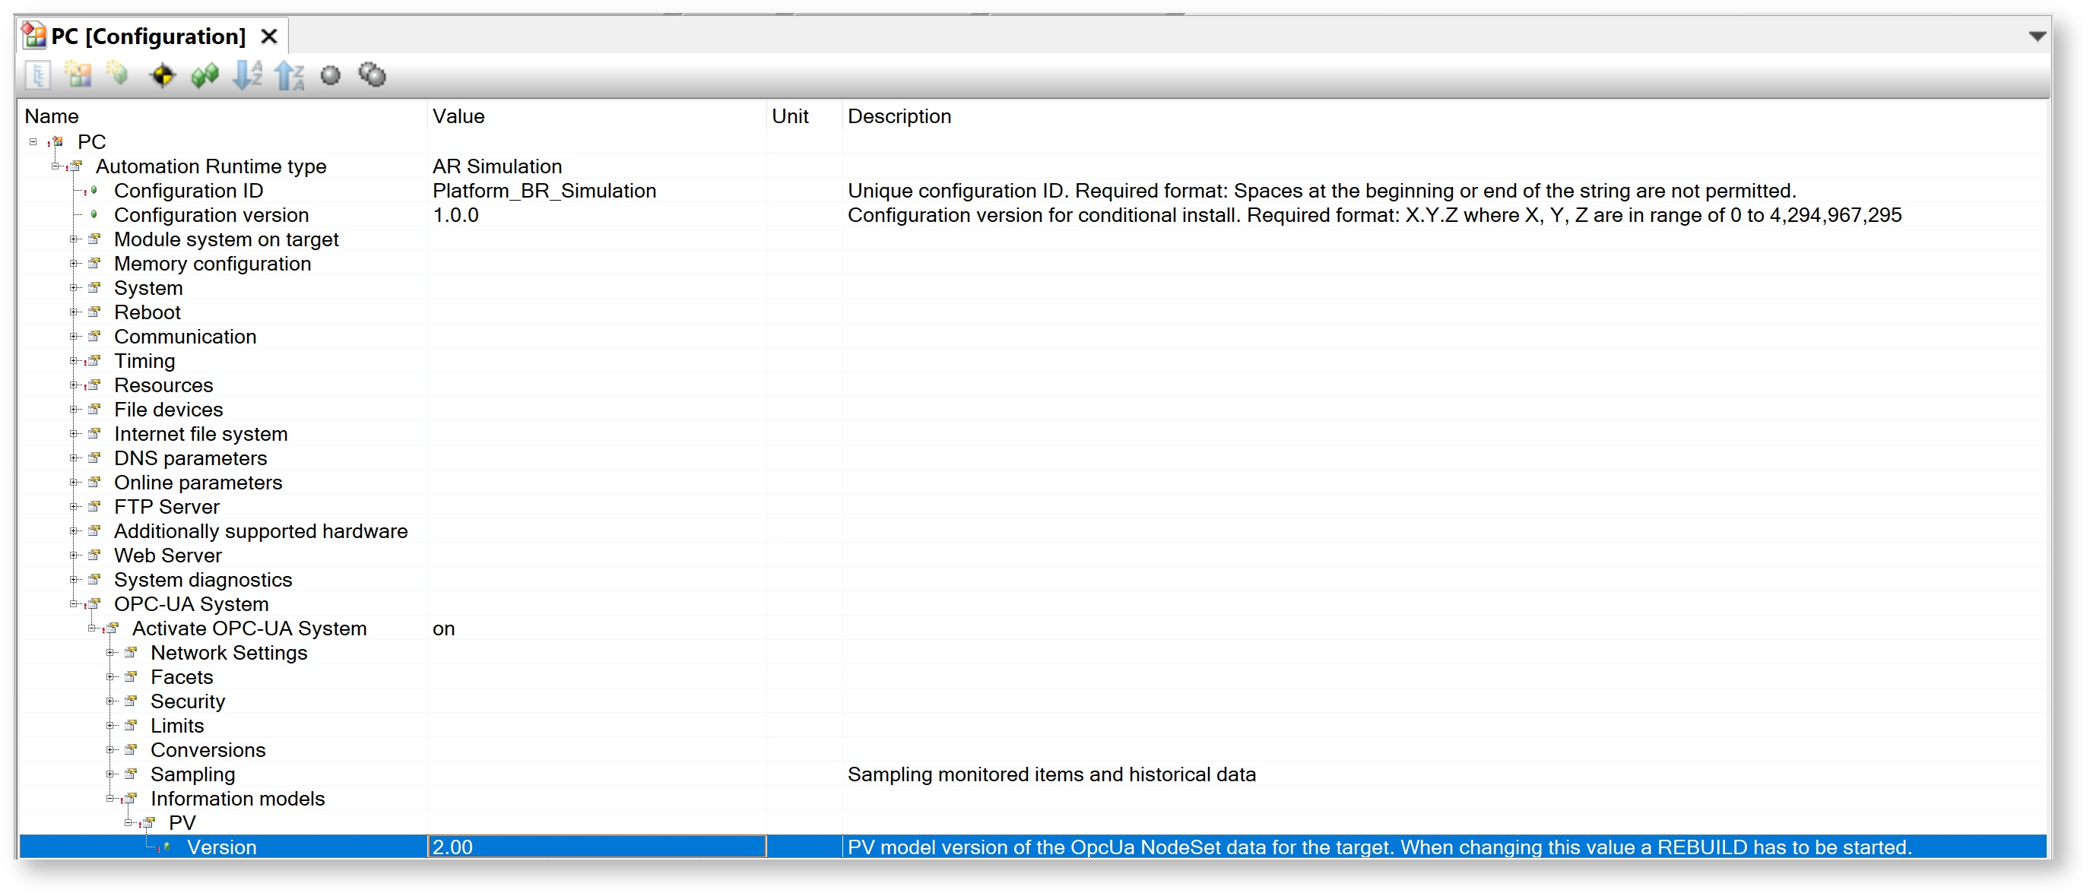
Task: Sort ascending with A-Z arrow icon
Action: 247,75
